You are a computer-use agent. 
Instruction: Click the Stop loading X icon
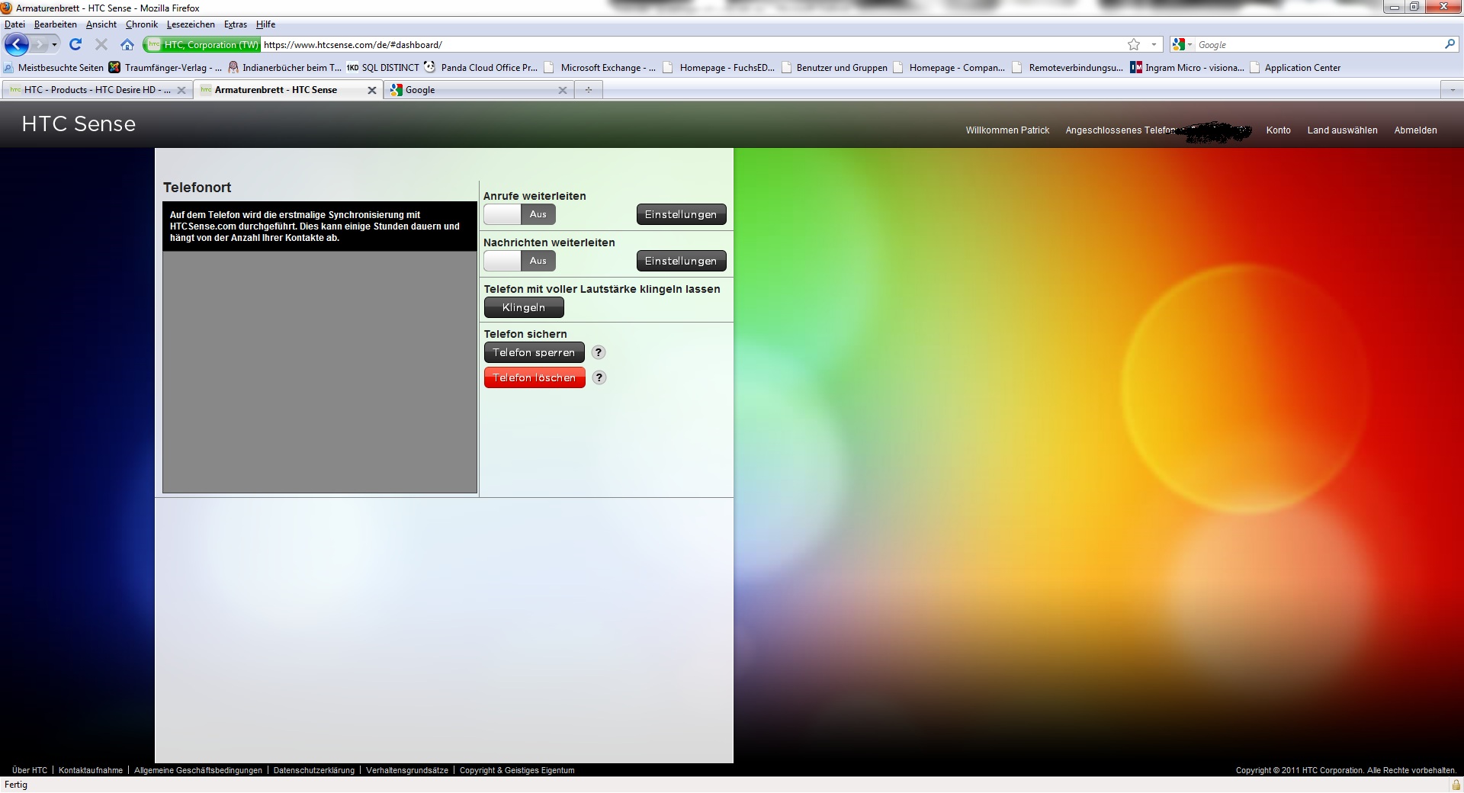click(x=101, y=45)
